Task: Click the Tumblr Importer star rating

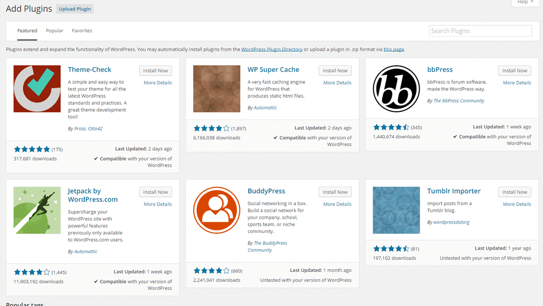Action: click(x=391, y=249)
